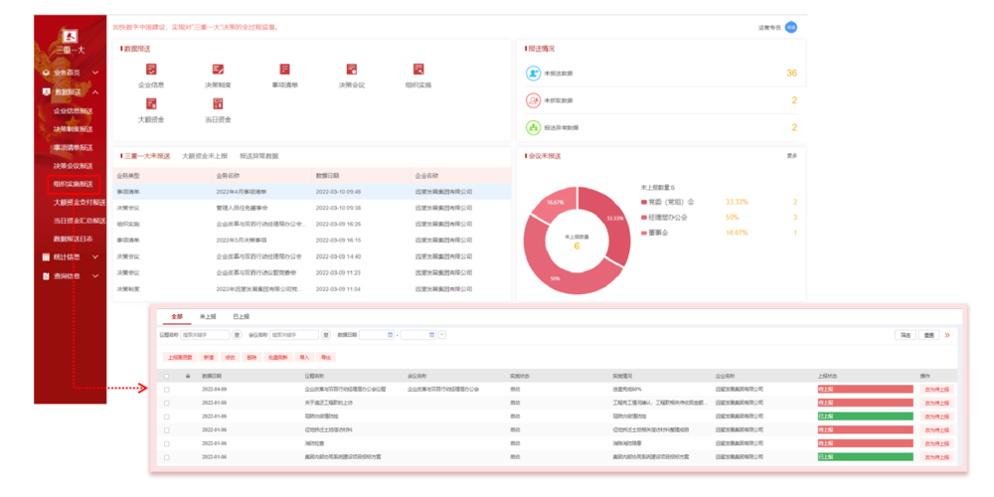Check the first row dated 2022-04-09
This screenshot has width=994, height=497.
click(167, 390)
